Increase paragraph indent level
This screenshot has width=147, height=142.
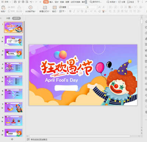(x=125, y=7)
